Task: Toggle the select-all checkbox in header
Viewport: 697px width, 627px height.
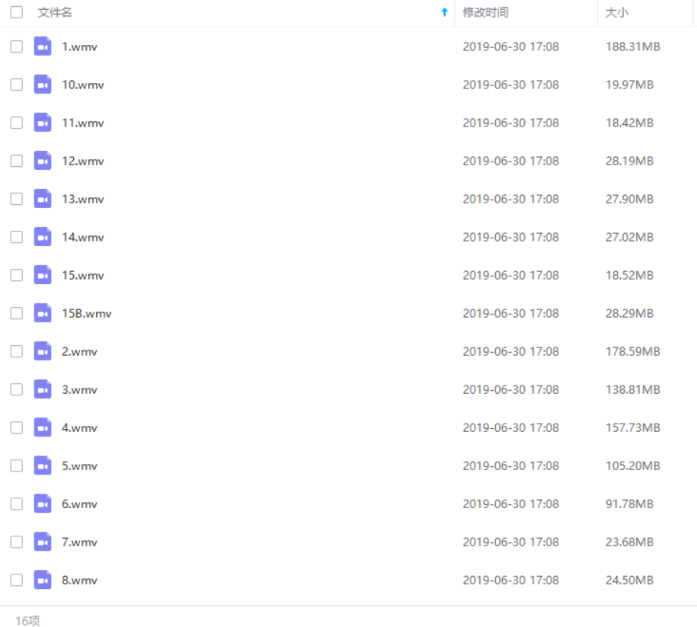Action: (x=17, y=12)
